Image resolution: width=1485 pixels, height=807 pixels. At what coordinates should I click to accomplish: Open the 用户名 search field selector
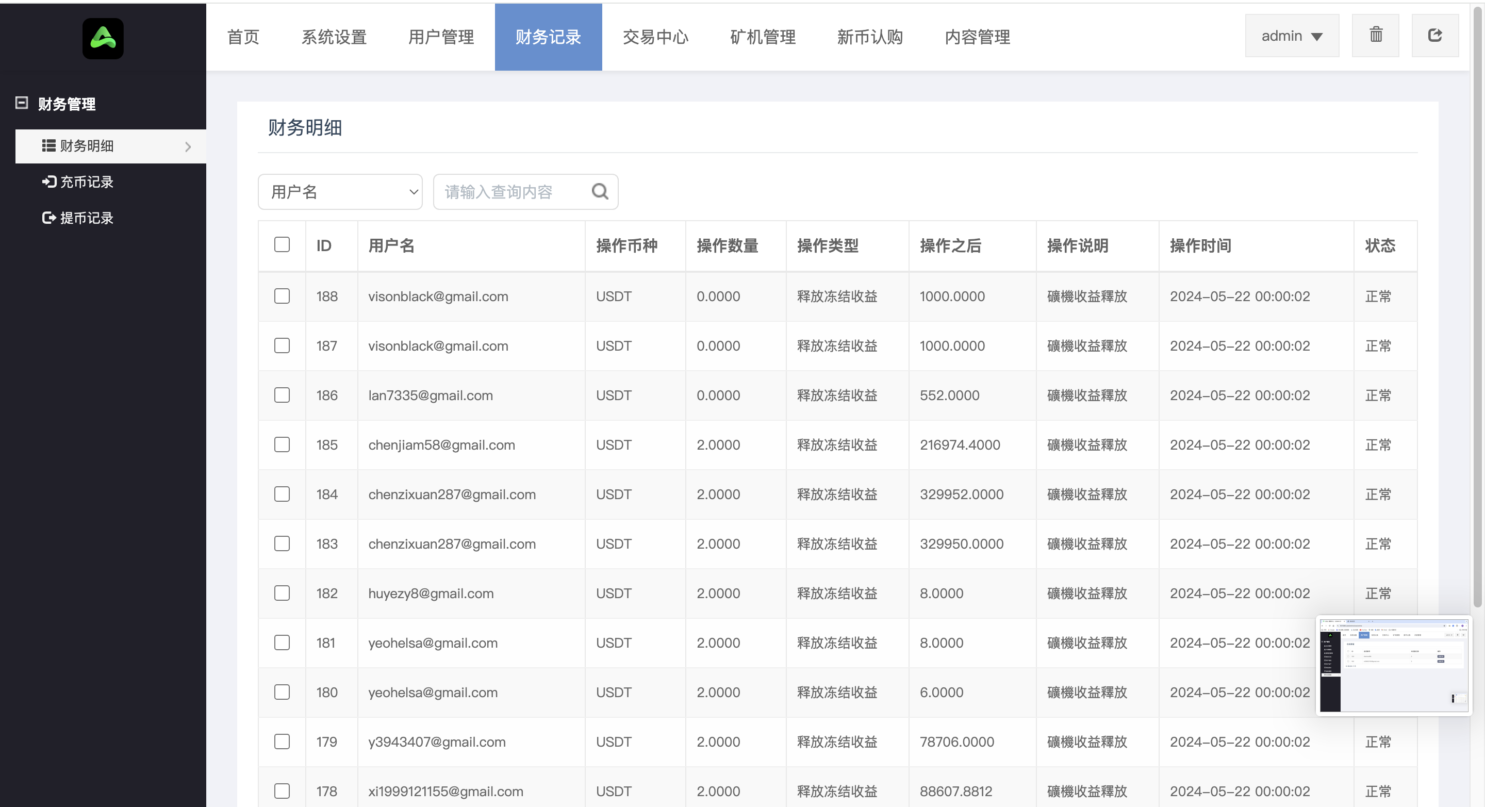coord(340,192)
